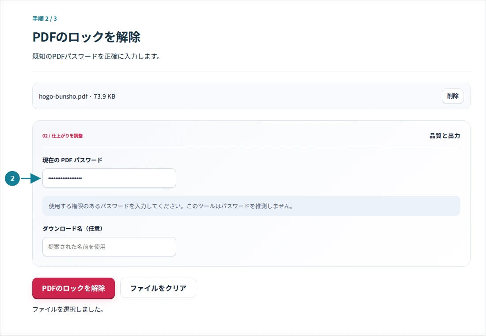This screenshot has width=486, height=336.
Task: Remove file with the 削除 button
Action: pyautogui.click(x=452, y=96)
